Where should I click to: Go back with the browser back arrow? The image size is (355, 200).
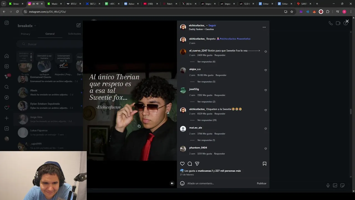click(x=4, y=12)
